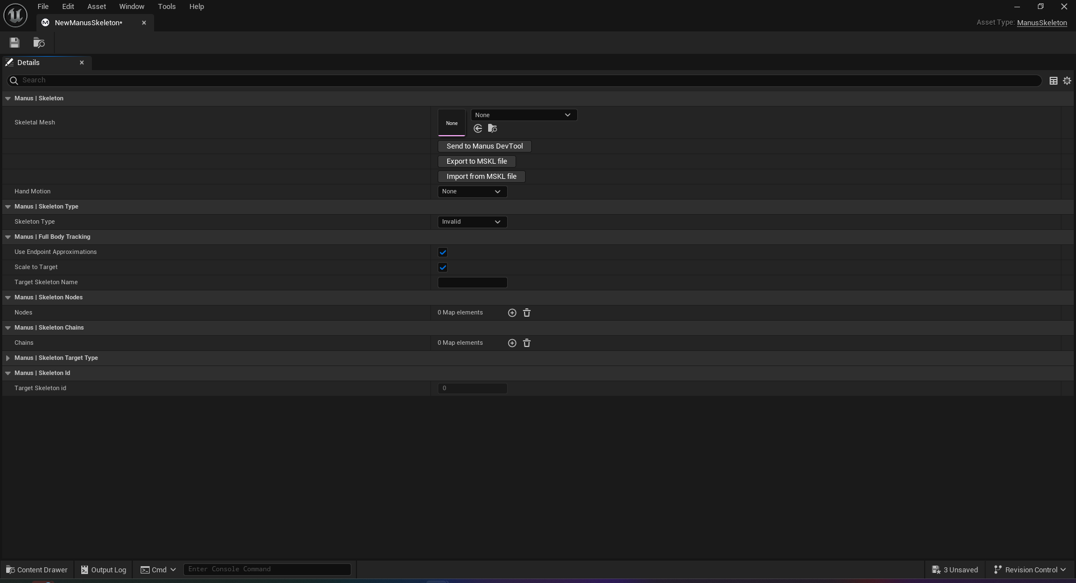Click the Save asset toolbar icon
This screenshot has width=1076, height=583.
[x=15, y=43]
